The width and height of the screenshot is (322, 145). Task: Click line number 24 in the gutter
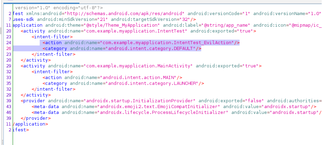pos(9,43)
